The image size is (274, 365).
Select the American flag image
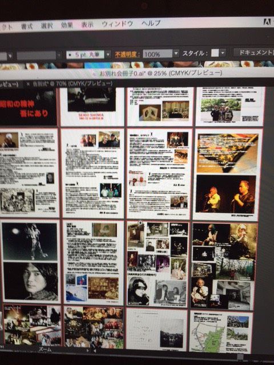coord(227,153)
